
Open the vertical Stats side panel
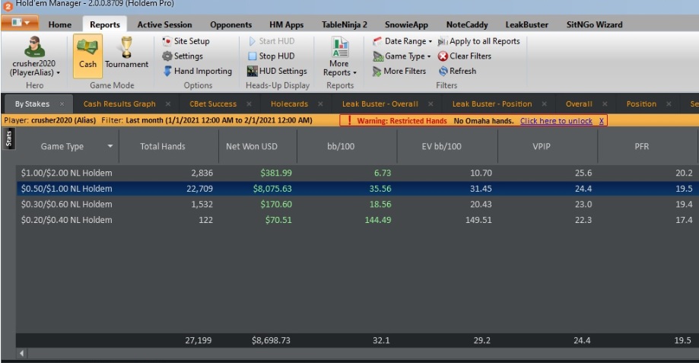8,139
